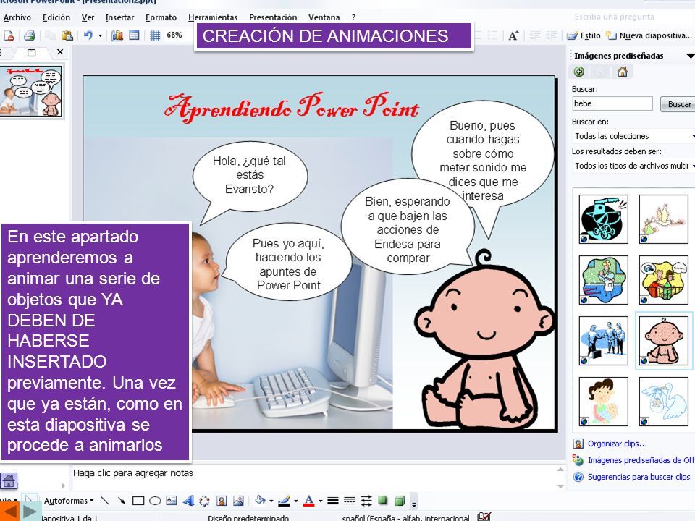Image resolution: width=695 pixels, height=521 pixels.
Task: Insert WordArt from drawing toolbar
Action: (188, 501)
